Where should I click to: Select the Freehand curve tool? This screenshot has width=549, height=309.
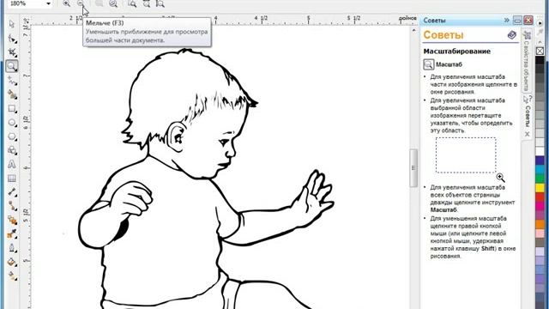coord(12,80)
